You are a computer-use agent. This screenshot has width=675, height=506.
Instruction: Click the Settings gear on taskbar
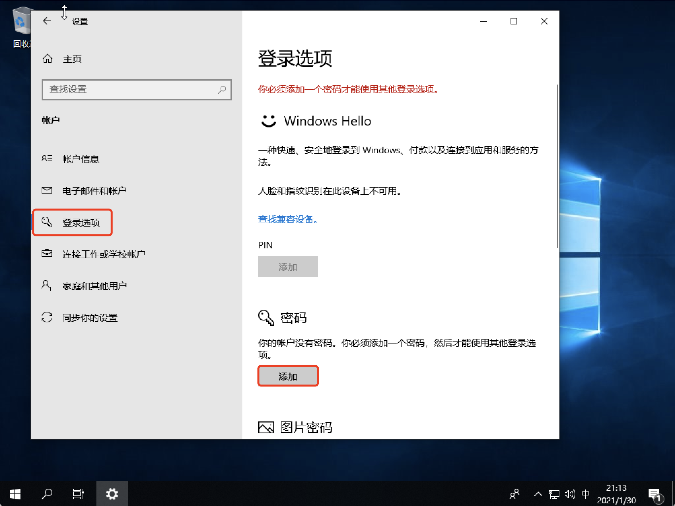(x=112, y=494)
